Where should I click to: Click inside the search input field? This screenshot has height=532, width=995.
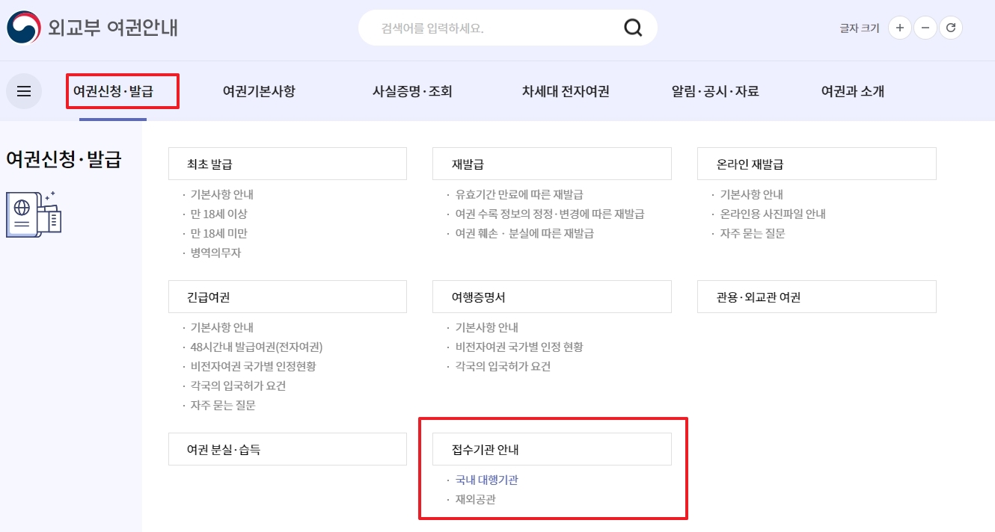pyautogui.click(x=486, y=27)
